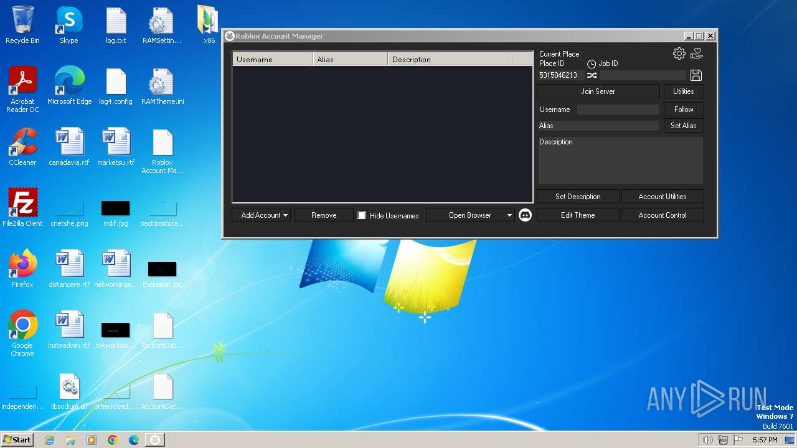Image resolution: width=797 pixels, height=448 pixels.
Task: Click the Set Description button
Action: 578,197
